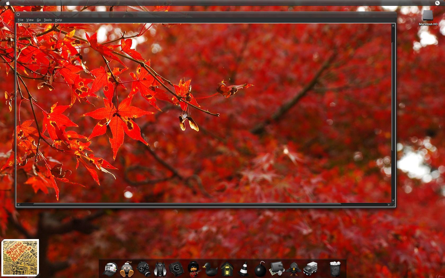Click the window resize grip corner

[x=394, y=205]
